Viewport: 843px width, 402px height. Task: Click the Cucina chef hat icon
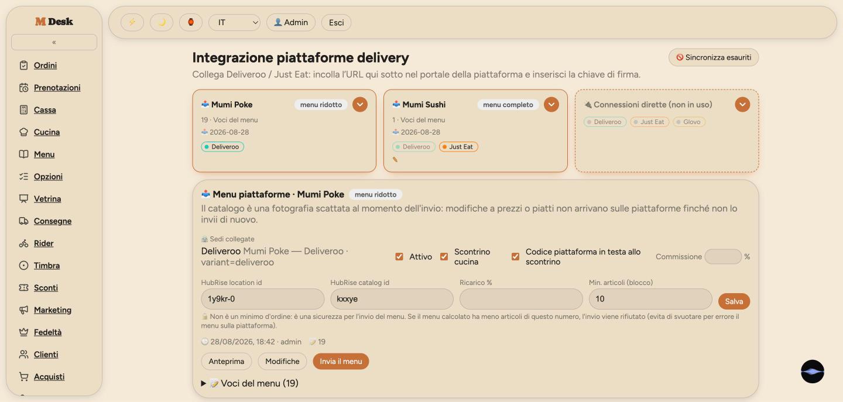click(23, 132)
